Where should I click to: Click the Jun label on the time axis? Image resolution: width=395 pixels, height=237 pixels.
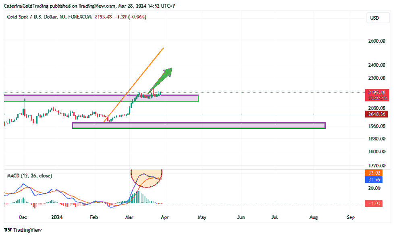click(x=241, y=217)
